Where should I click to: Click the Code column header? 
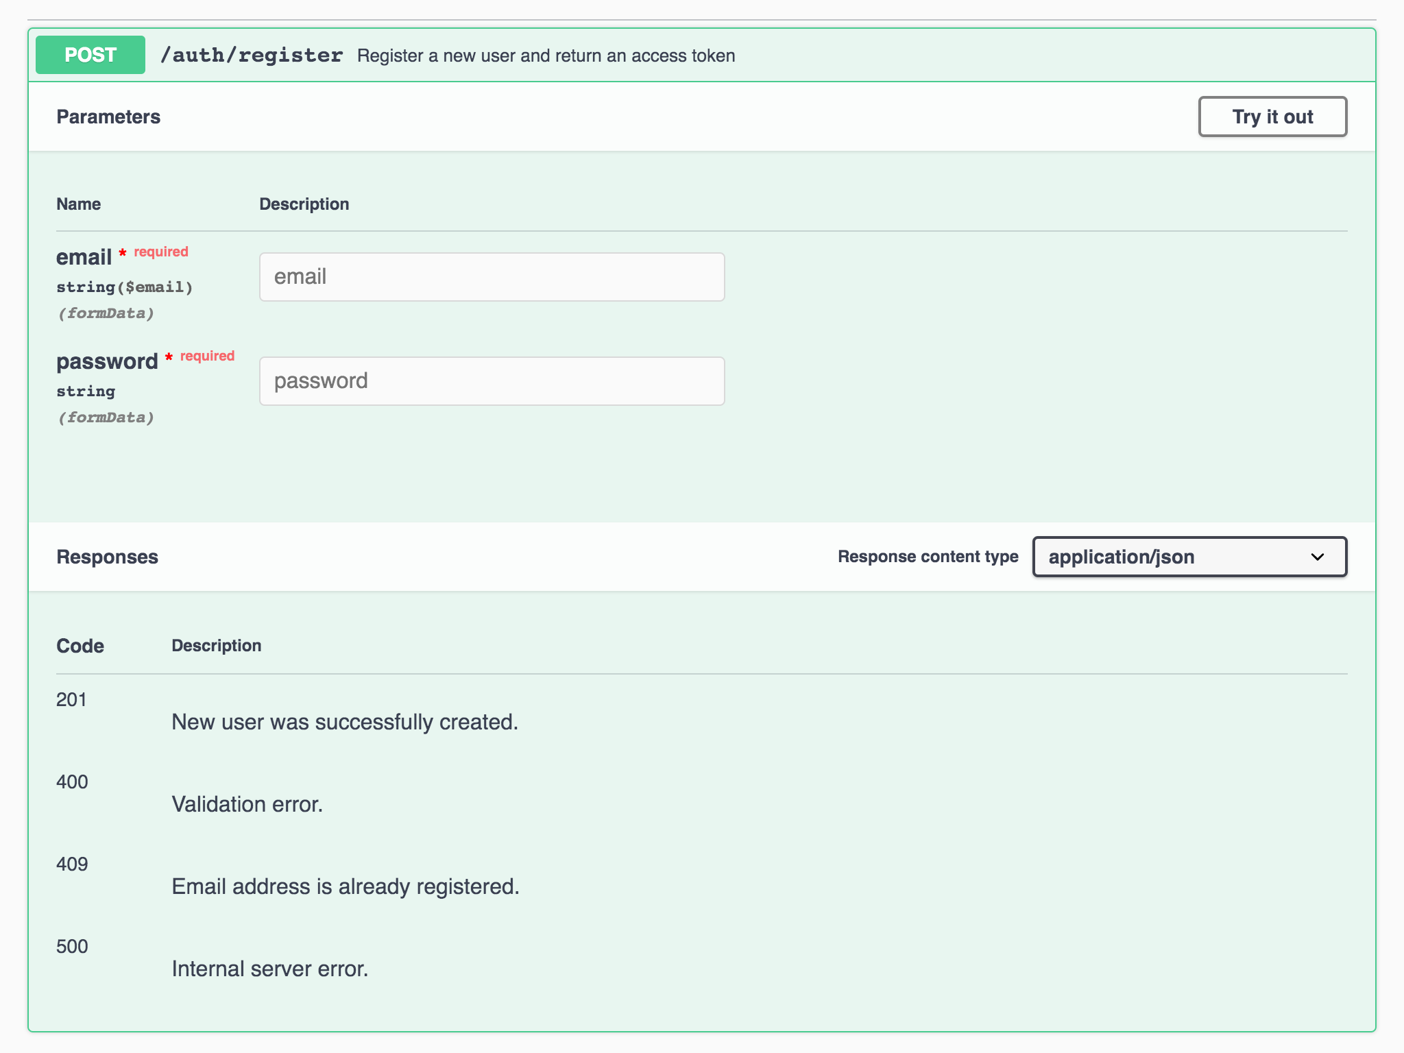[80, 646]
